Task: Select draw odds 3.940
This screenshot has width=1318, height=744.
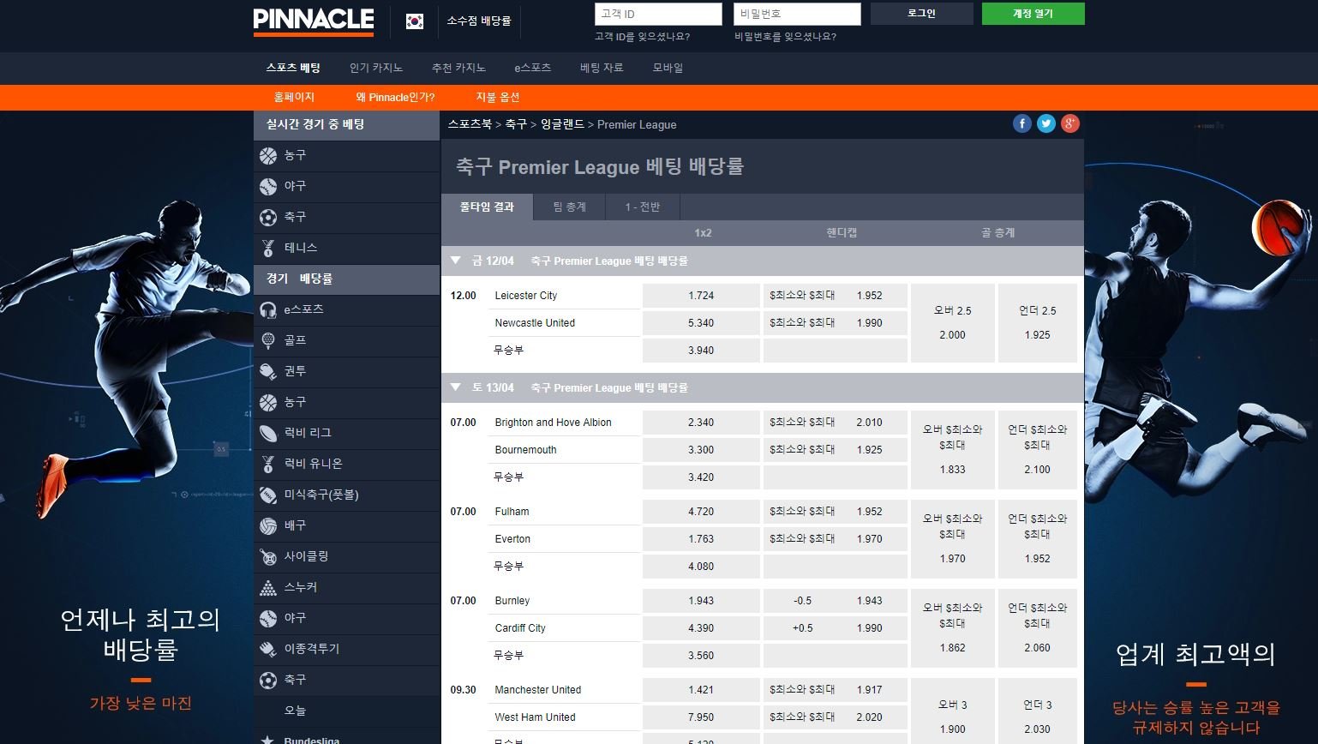Action: (701, 351)
